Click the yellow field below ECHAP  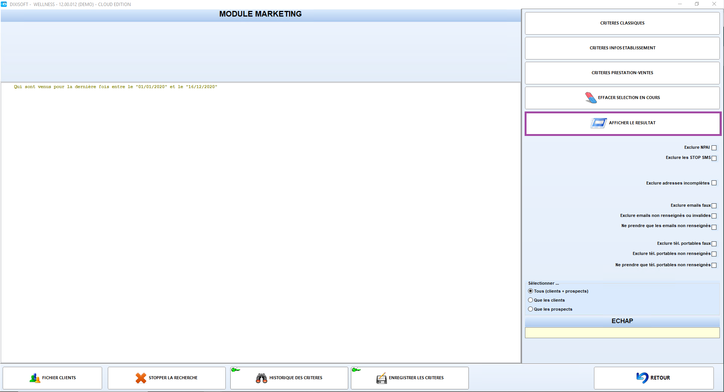click(622, 333)
